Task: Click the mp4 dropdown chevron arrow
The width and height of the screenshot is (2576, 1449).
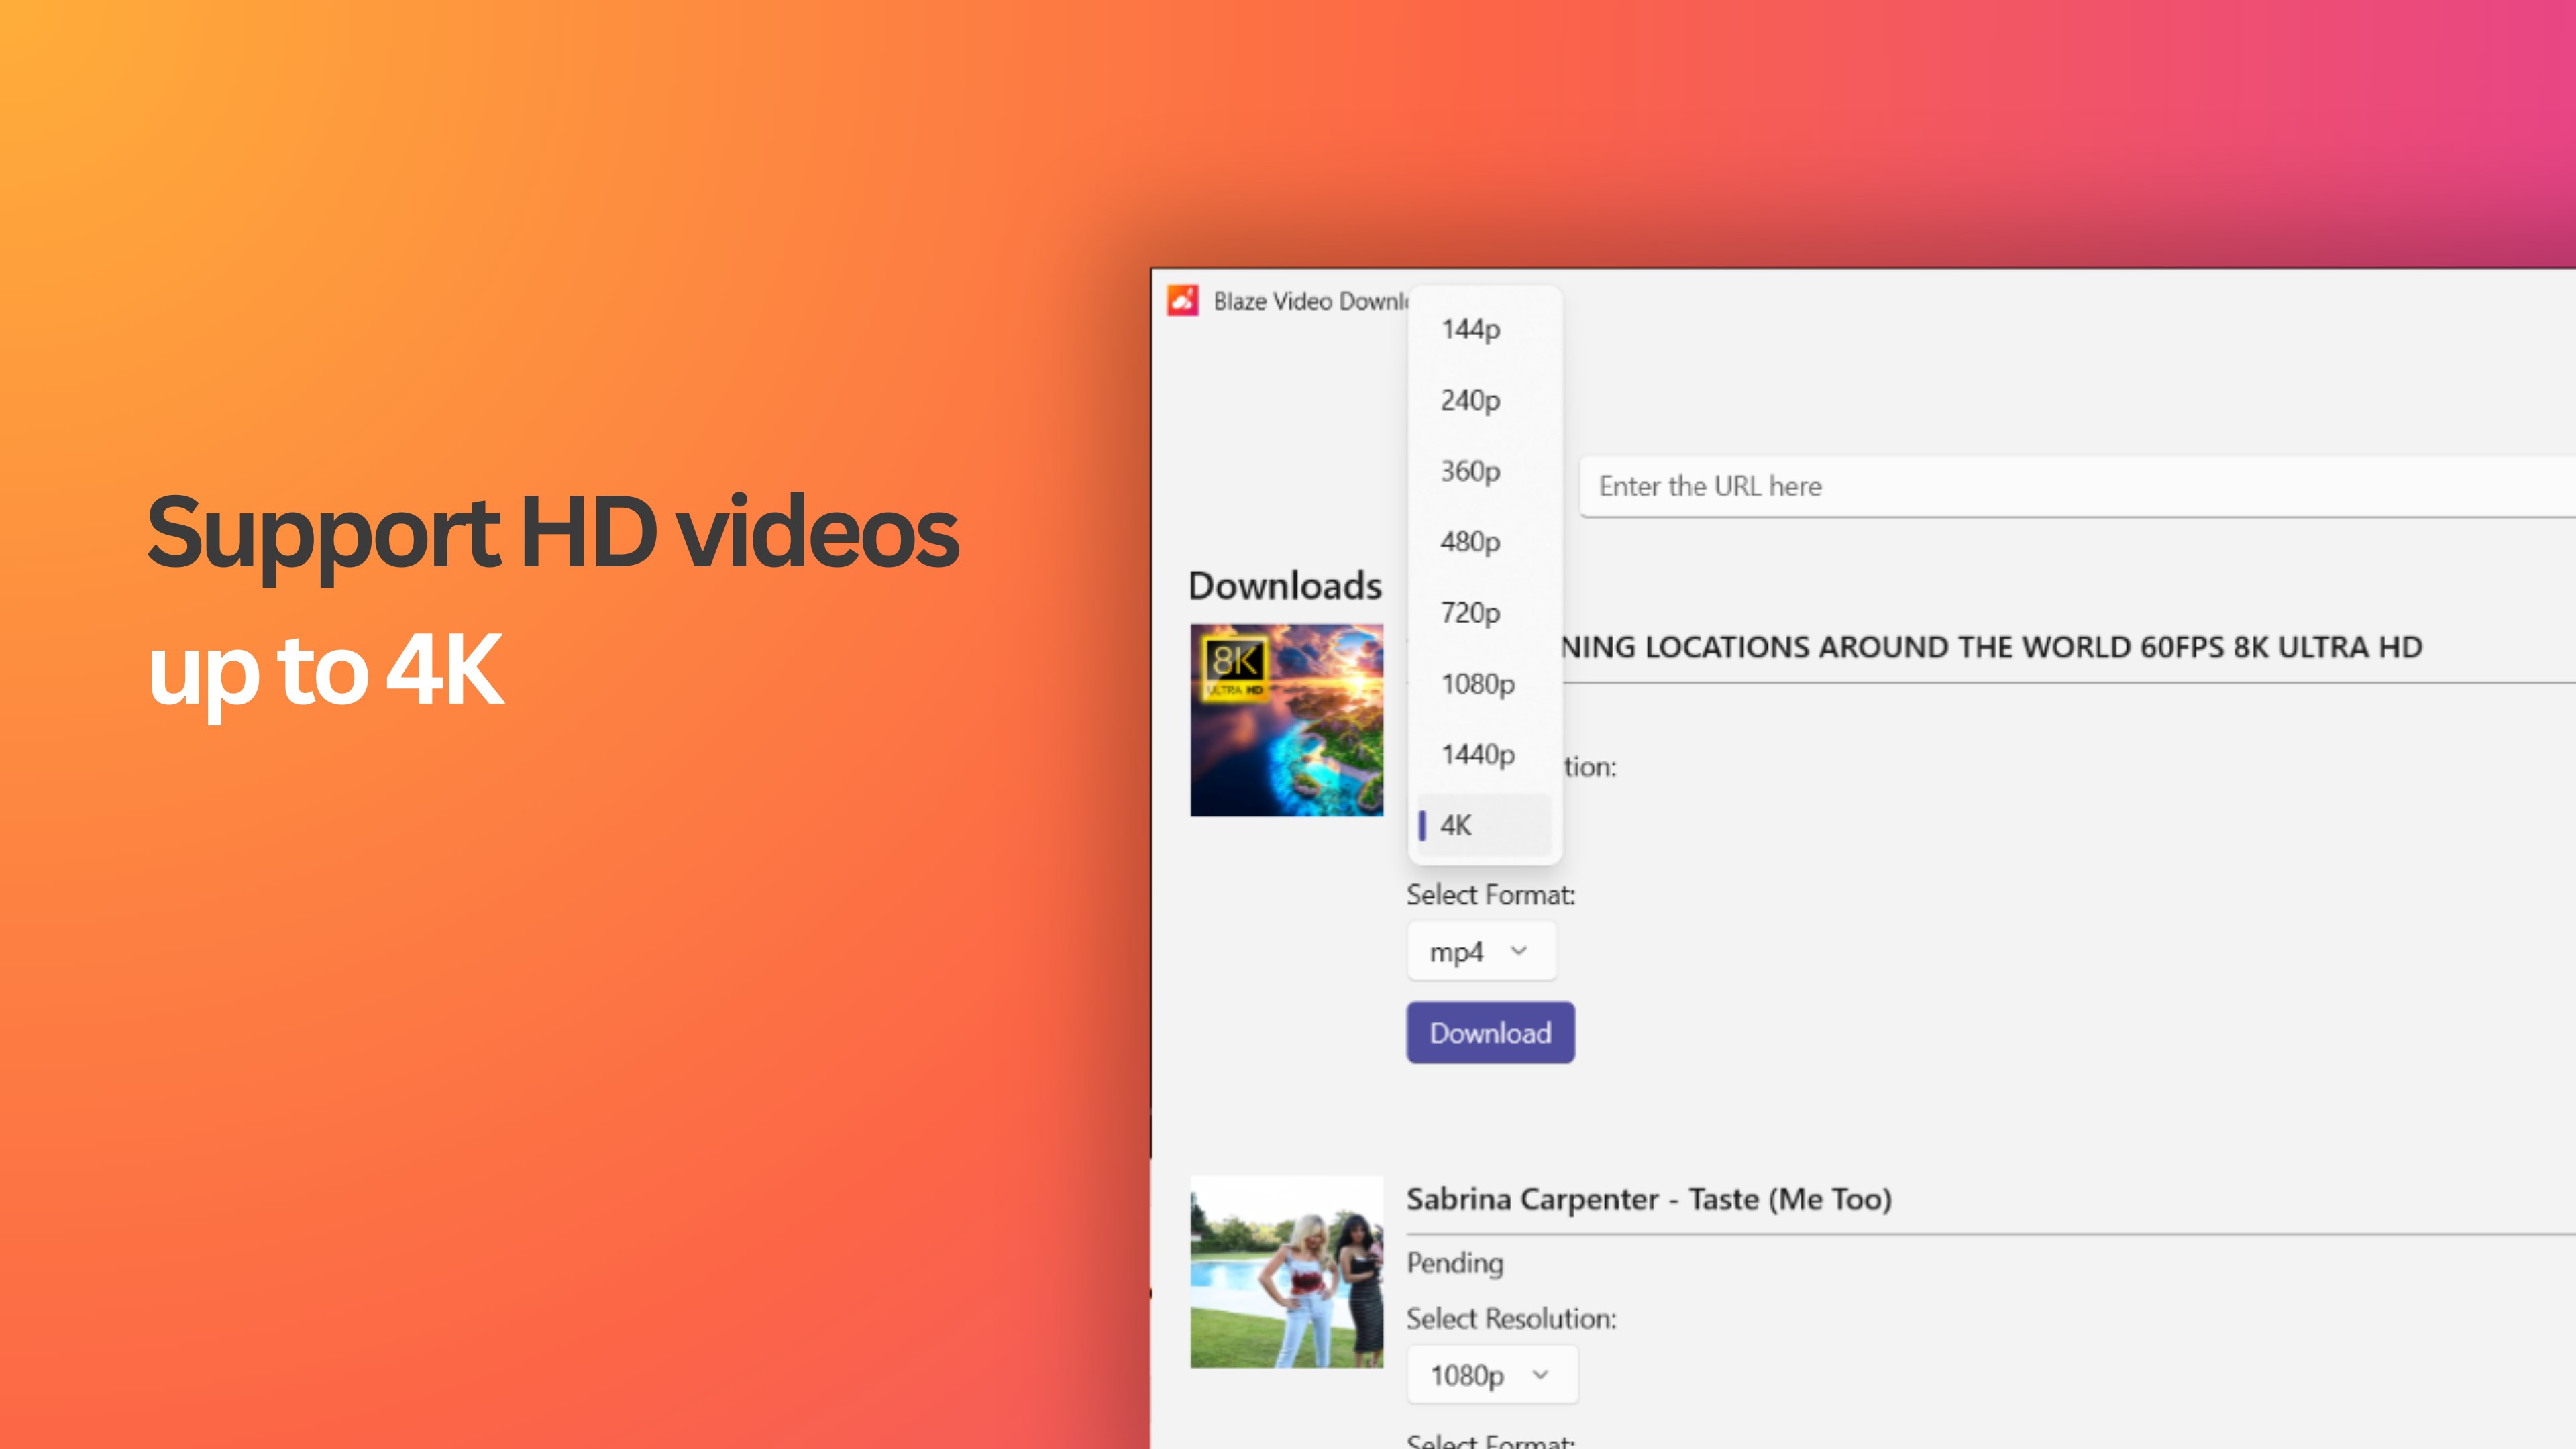Action: coord(1519,950)
